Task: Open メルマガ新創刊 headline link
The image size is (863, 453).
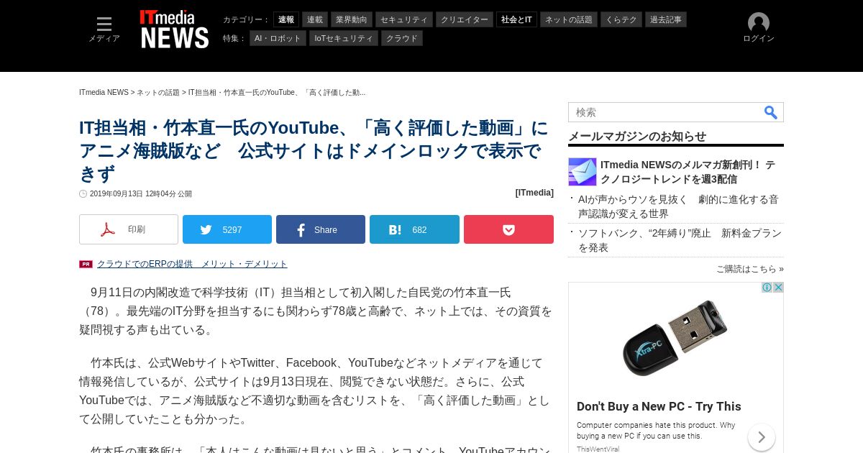Action: [x=688, y=172]
